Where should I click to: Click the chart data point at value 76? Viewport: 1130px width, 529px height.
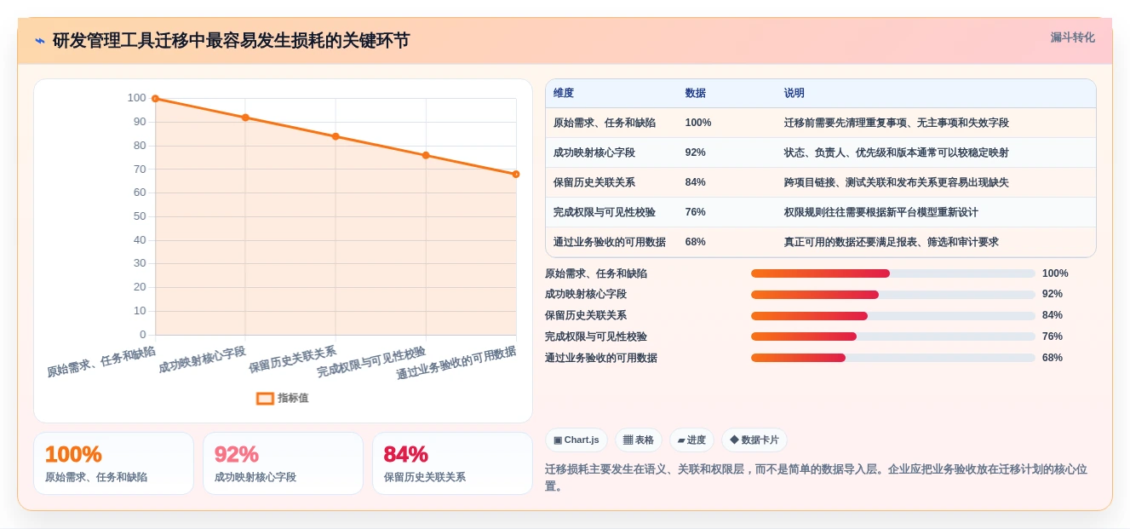coord(426,155)
